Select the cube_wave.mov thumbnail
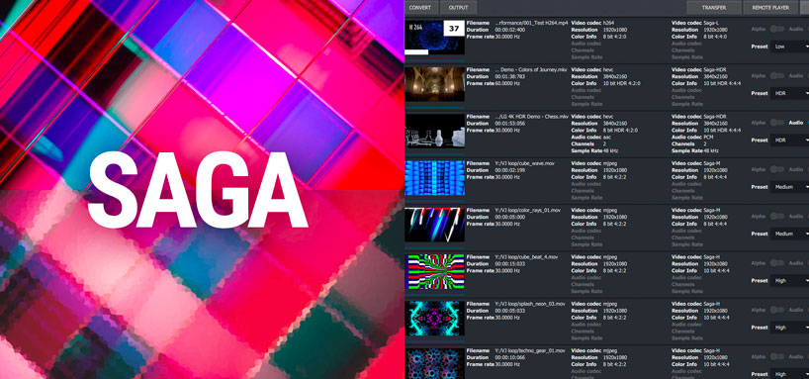Viewport: 809px width, 379px height. click(x=434, y=177)
